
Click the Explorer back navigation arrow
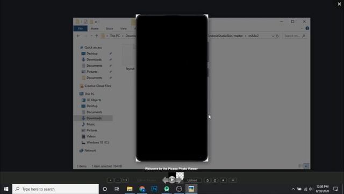(78, 36)
